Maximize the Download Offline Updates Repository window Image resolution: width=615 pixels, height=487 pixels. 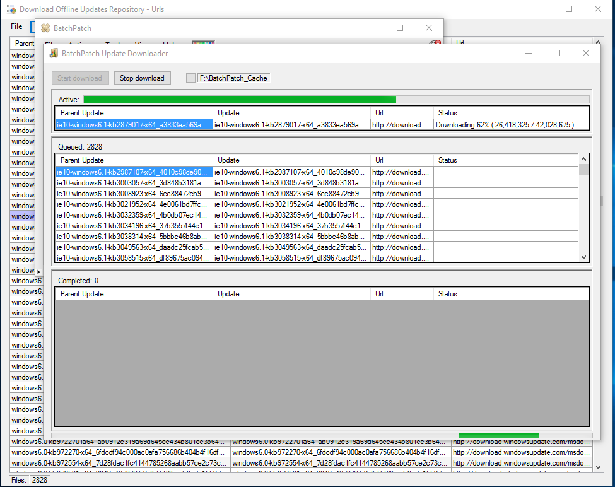tap(569, 9)
